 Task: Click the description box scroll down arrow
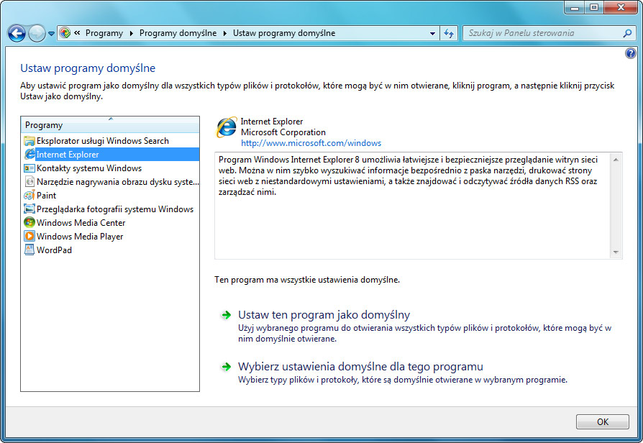click(x=616, y=252)
